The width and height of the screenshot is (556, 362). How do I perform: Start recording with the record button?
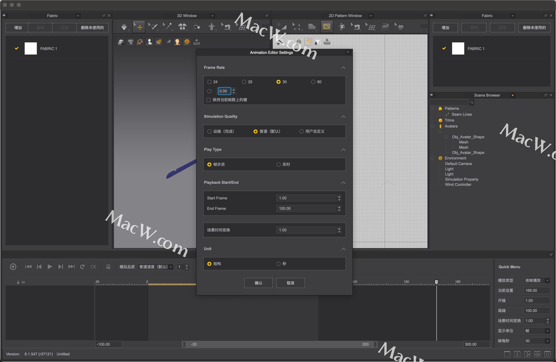click(13, 267)
